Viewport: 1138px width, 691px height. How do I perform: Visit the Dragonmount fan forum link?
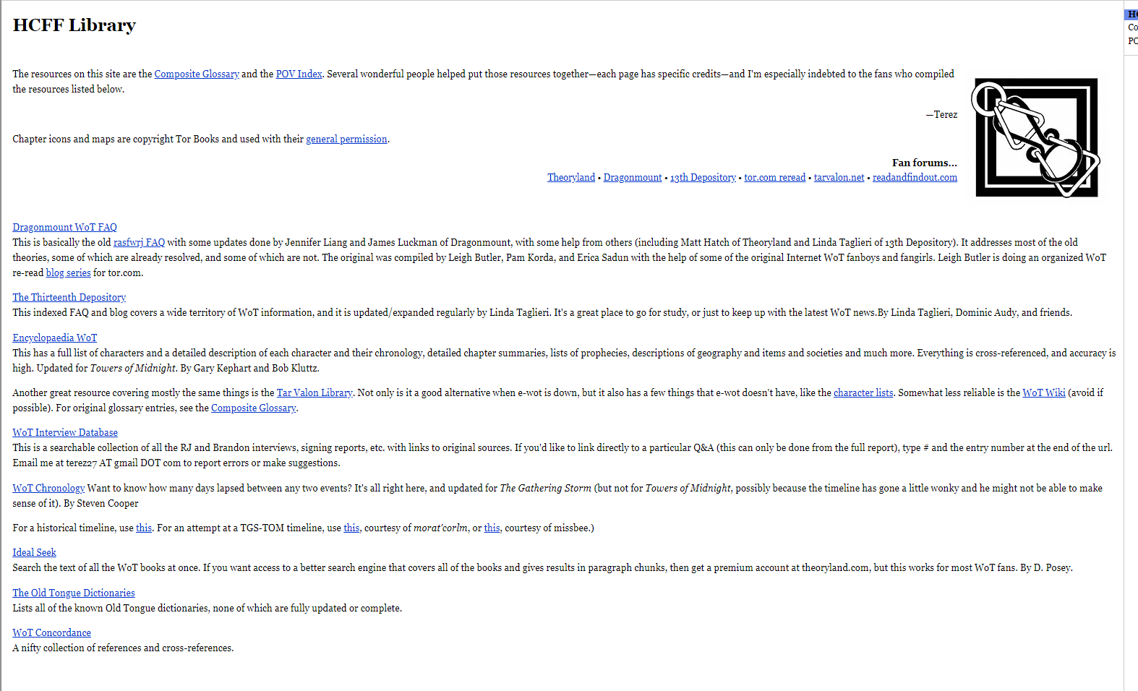pyautogui.click(x=633, y=177)
